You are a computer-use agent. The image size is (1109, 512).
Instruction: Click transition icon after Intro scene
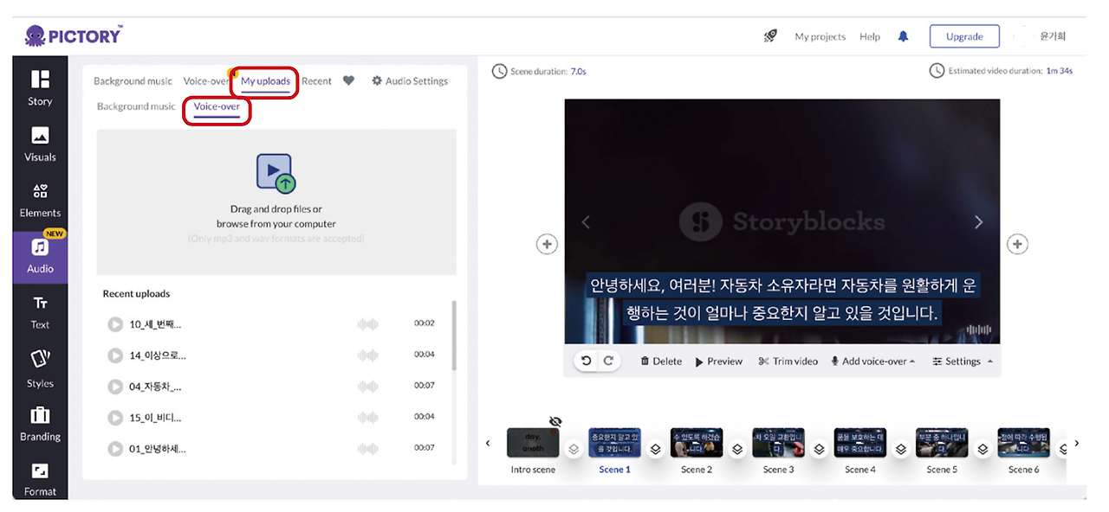(574, 450)
